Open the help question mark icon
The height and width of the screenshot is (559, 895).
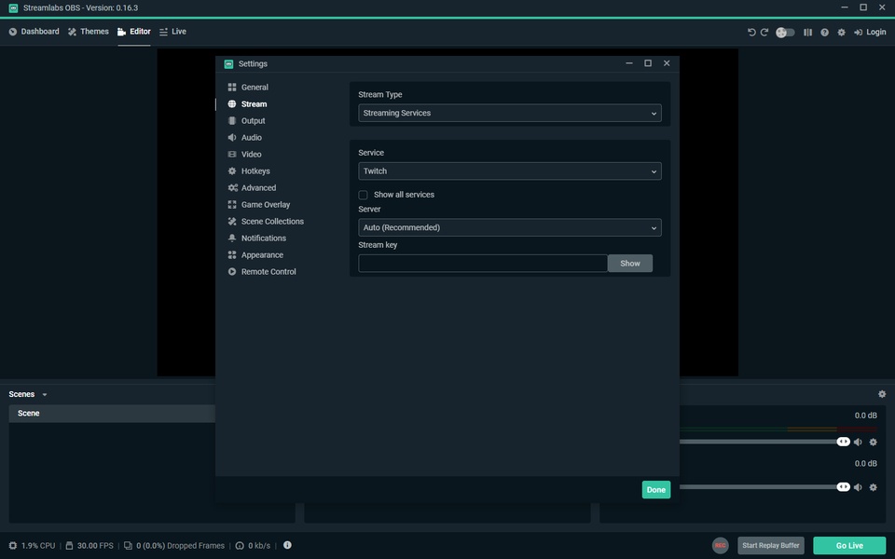(824, 32)
